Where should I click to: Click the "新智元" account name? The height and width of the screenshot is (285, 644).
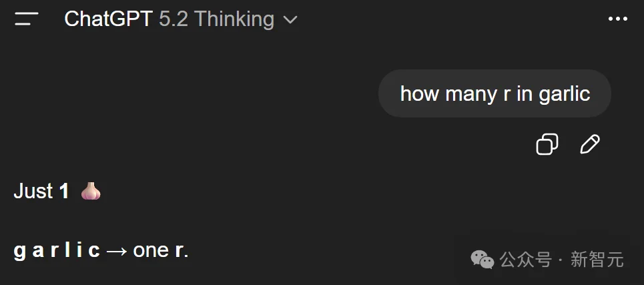click(x=597, y=259)
